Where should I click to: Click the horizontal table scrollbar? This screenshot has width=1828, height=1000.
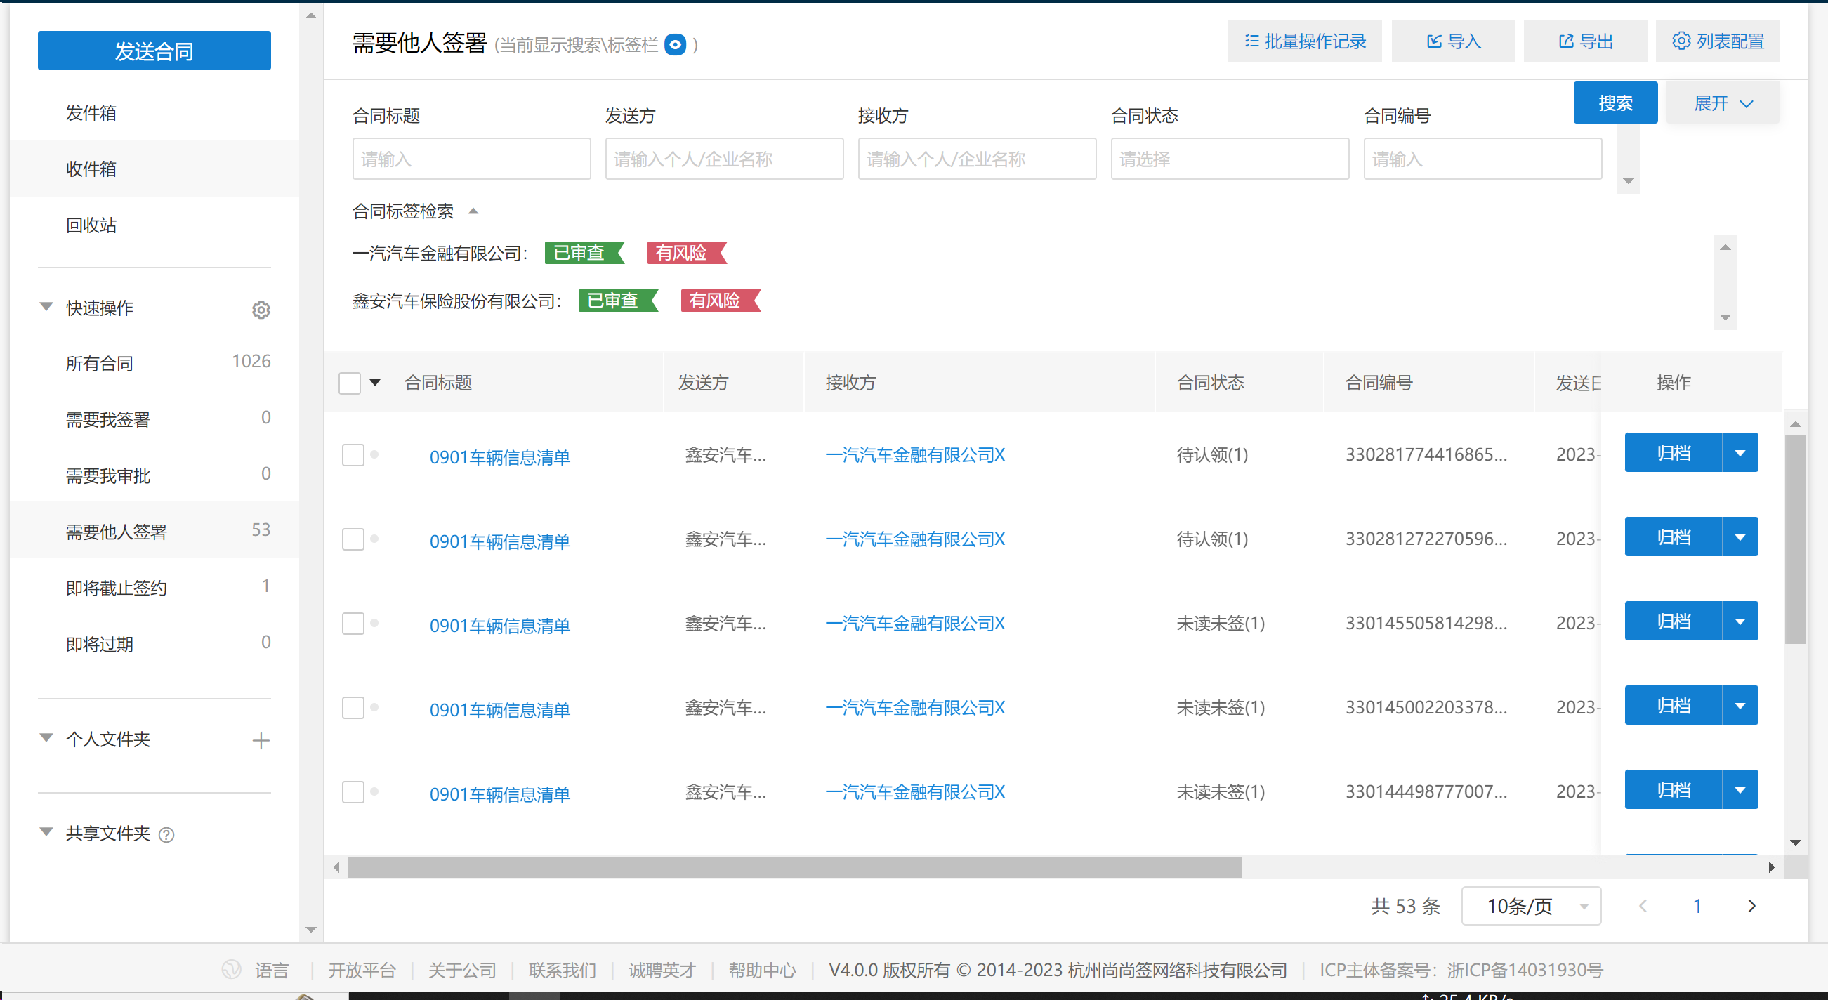[795, 867]
